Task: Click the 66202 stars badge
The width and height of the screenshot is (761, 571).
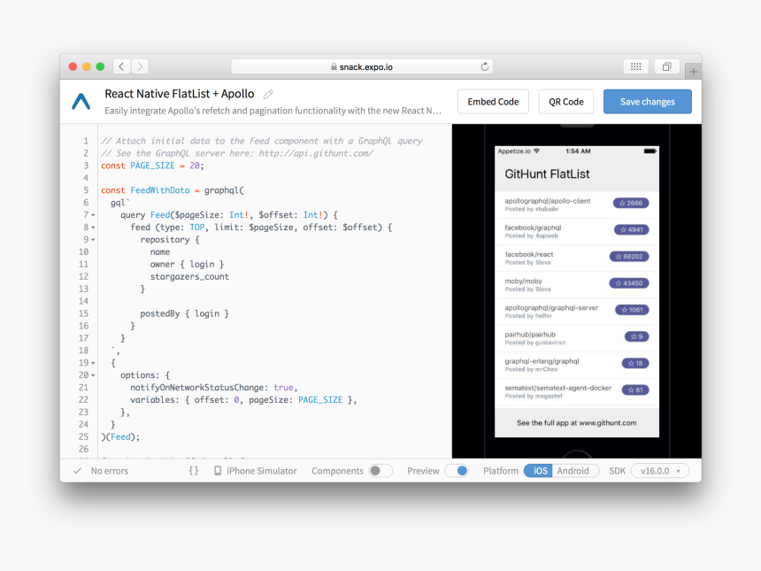Action: [629, 257]
